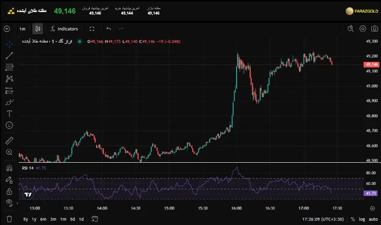Switch to the 5d time range
The height and width of the screenshot is (225, 381).
[x=72, y=219]
